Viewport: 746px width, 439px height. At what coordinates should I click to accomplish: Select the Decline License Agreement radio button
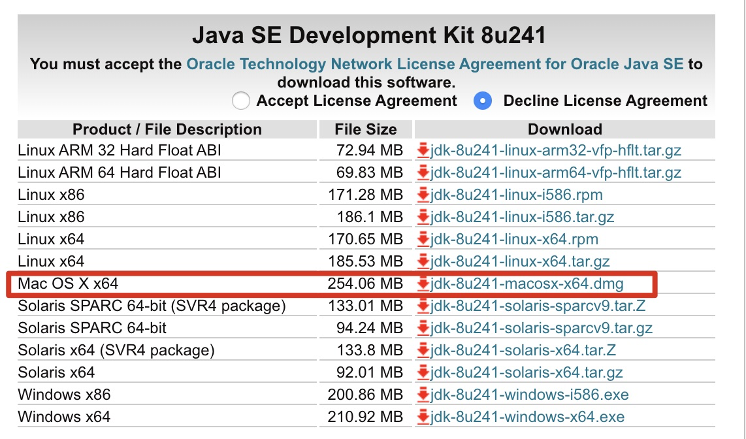pyautogui.click(x=483, y=101)
